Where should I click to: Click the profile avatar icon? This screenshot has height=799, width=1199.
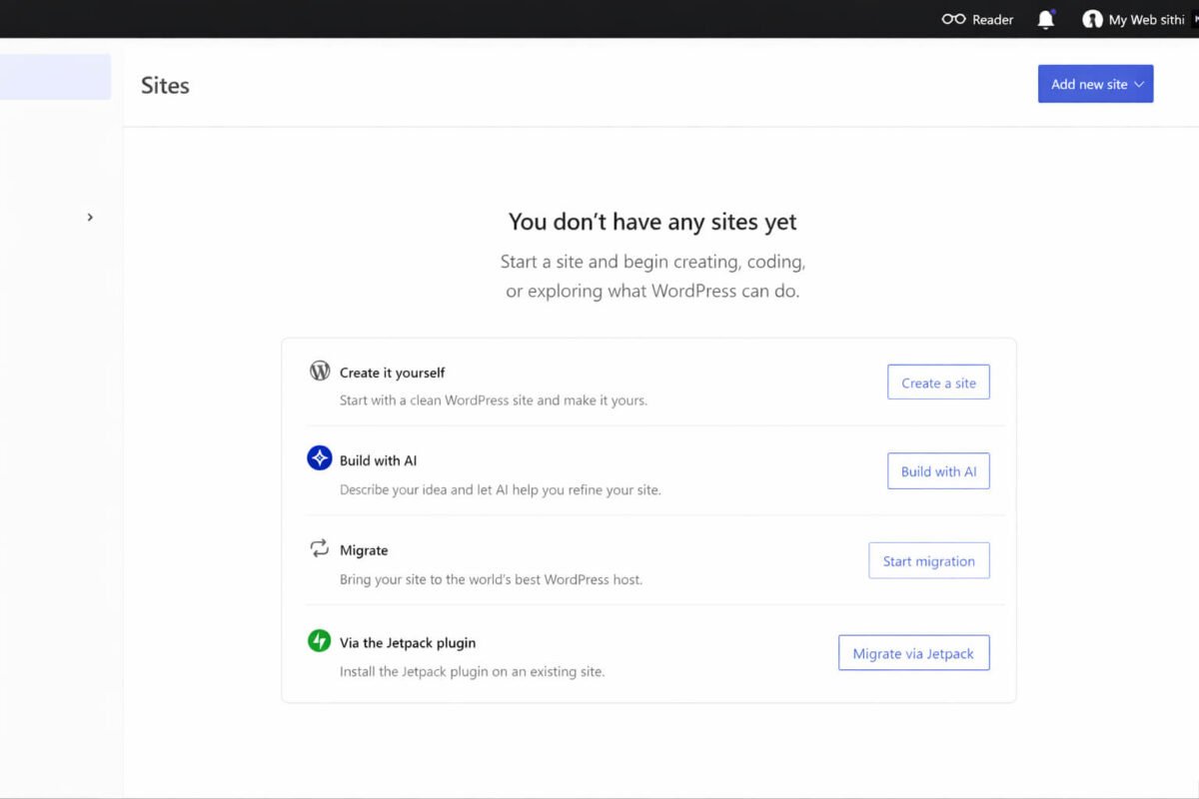[1092, 19]
